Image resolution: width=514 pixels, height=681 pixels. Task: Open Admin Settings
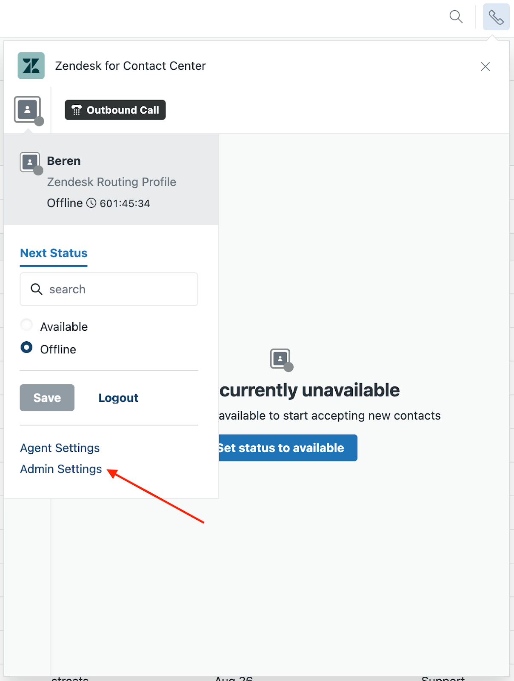(61, 469)
